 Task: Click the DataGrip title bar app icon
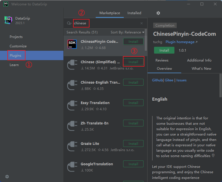(x=6, y=4)
